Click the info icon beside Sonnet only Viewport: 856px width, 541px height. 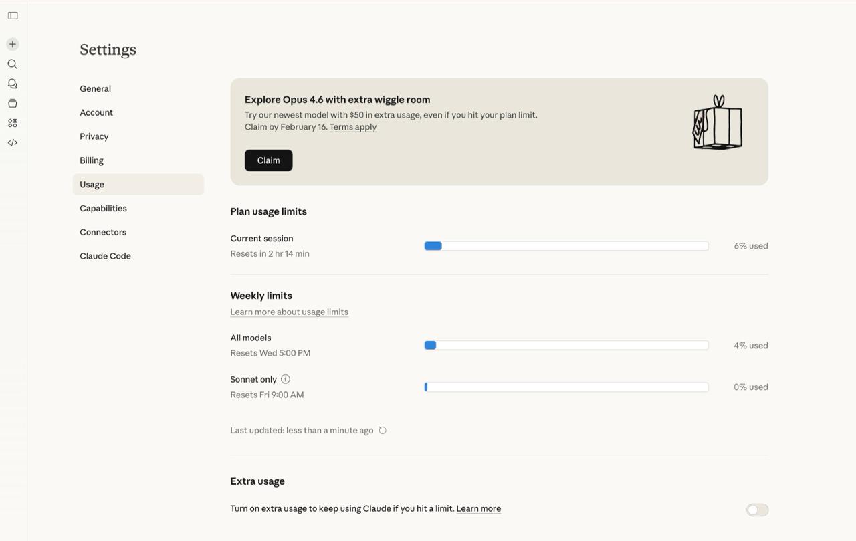(x=286, y=379)
